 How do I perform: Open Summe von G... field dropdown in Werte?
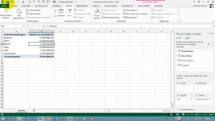(x=211, y=99)
